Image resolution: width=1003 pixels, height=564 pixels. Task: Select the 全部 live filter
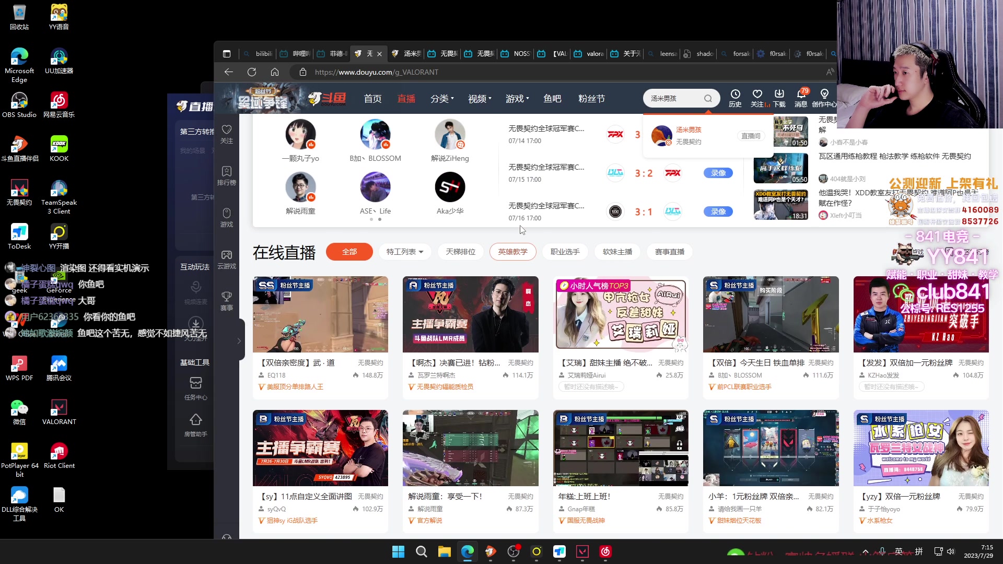[349, 252]
